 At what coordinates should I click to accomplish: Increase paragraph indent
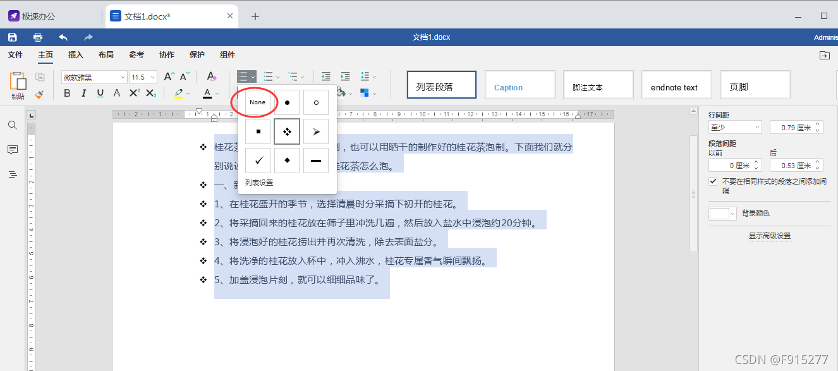(x=346, y=77)
